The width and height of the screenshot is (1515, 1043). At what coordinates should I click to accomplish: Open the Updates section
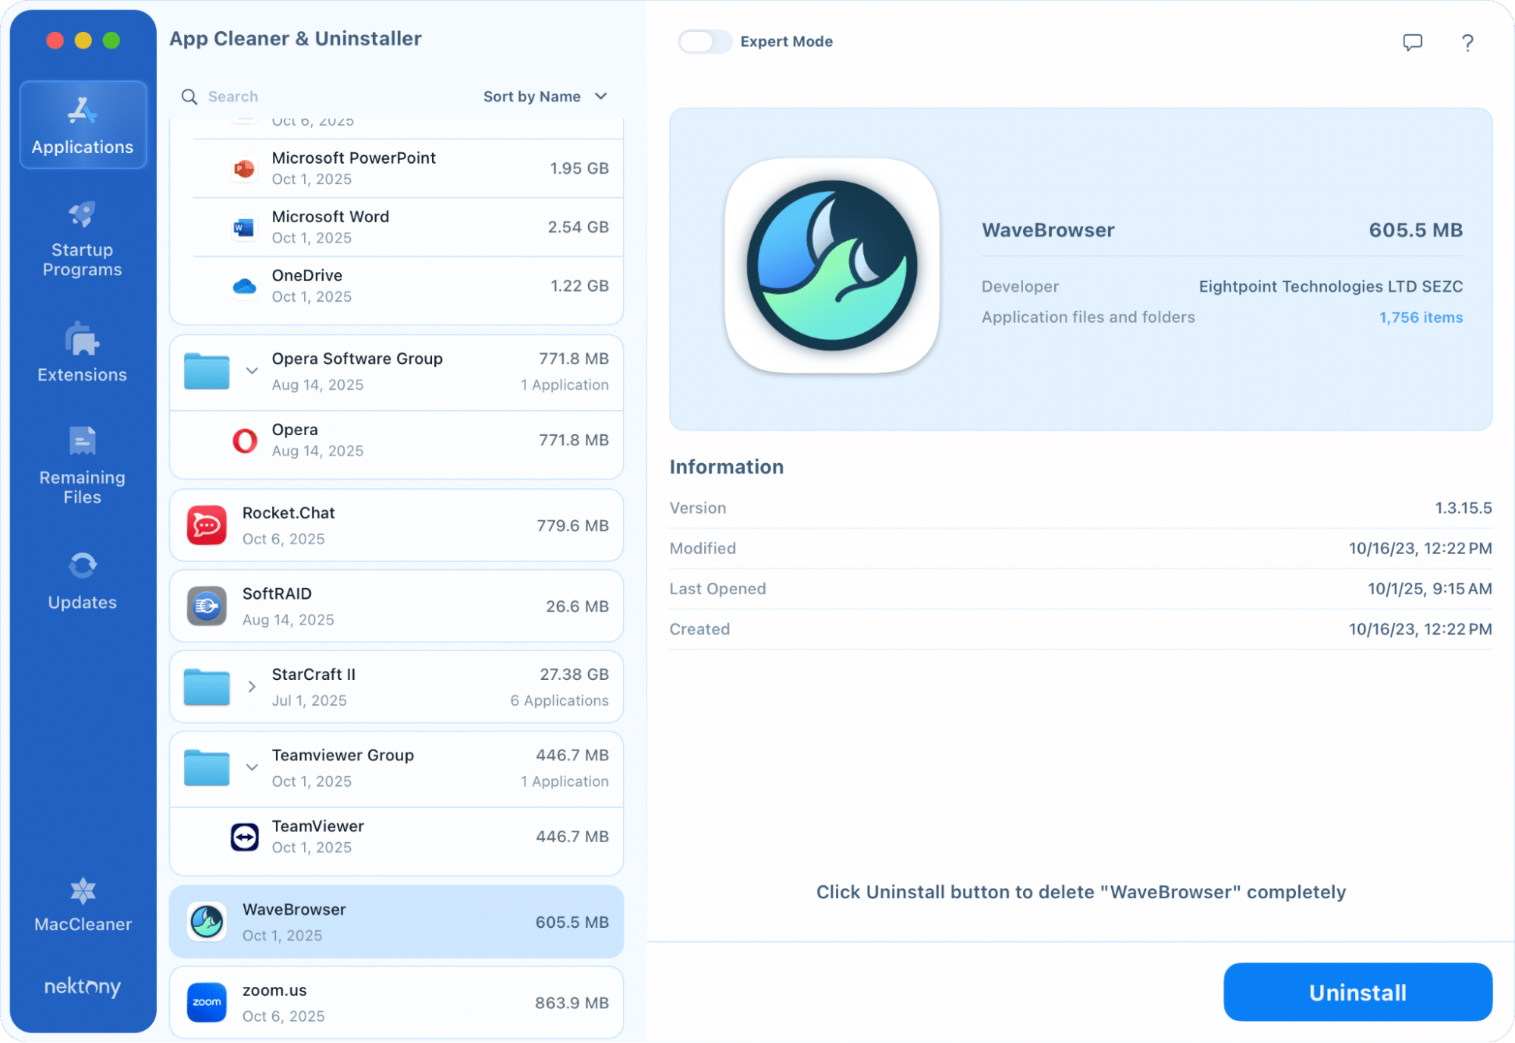[x=82, y=581]
